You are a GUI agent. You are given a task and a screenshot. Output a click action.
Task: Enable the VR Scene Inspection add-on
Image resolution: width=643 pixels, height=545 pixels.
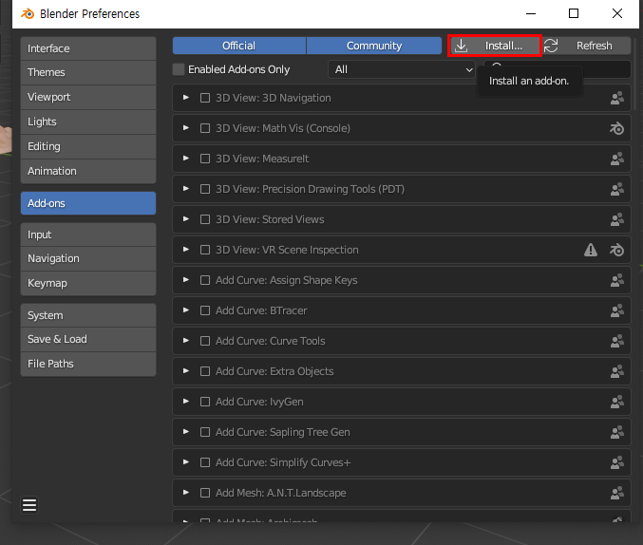pyautogui.click(x=205, y=250)
